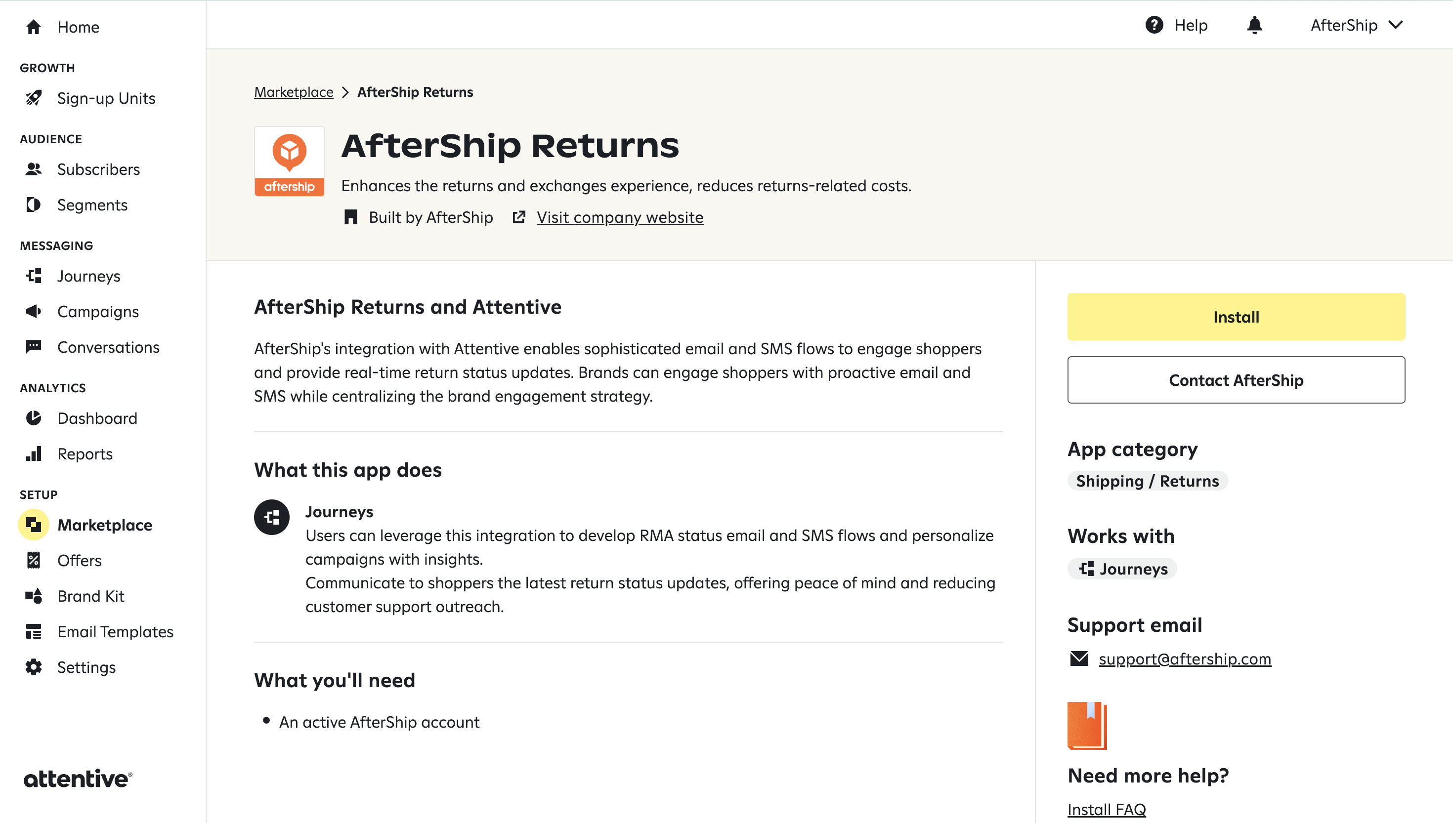Screen dimensions: 1453x823
Task: Open Conversations from the sidebar
Action: click(108, 347)
